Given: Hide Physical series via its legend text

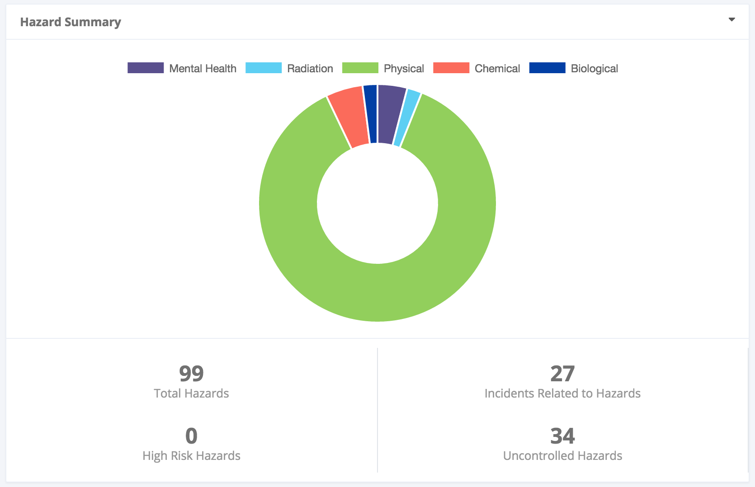Looking at the screenshot, I should (404, 69).
